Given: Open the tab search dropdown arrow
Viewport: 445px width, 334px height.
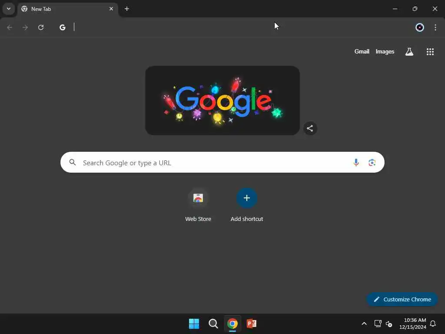Looking at the screenshot, I should (9, 9).
